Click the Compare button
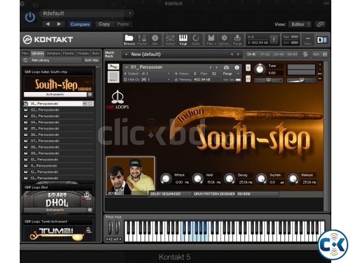 (x=80, y=24)
